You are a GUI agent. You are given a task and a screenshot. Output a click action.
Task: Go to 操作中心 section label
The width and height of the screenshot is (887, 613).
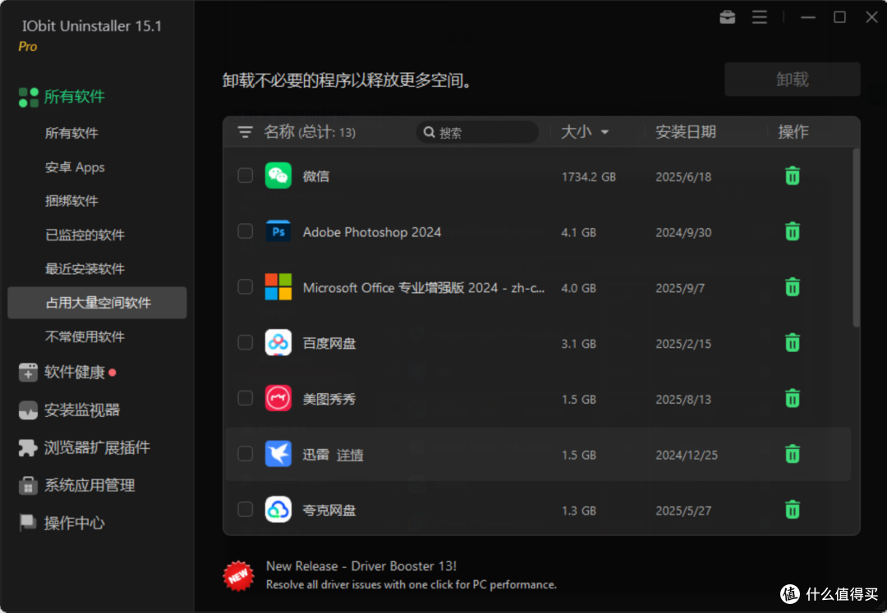pos(75,523)
